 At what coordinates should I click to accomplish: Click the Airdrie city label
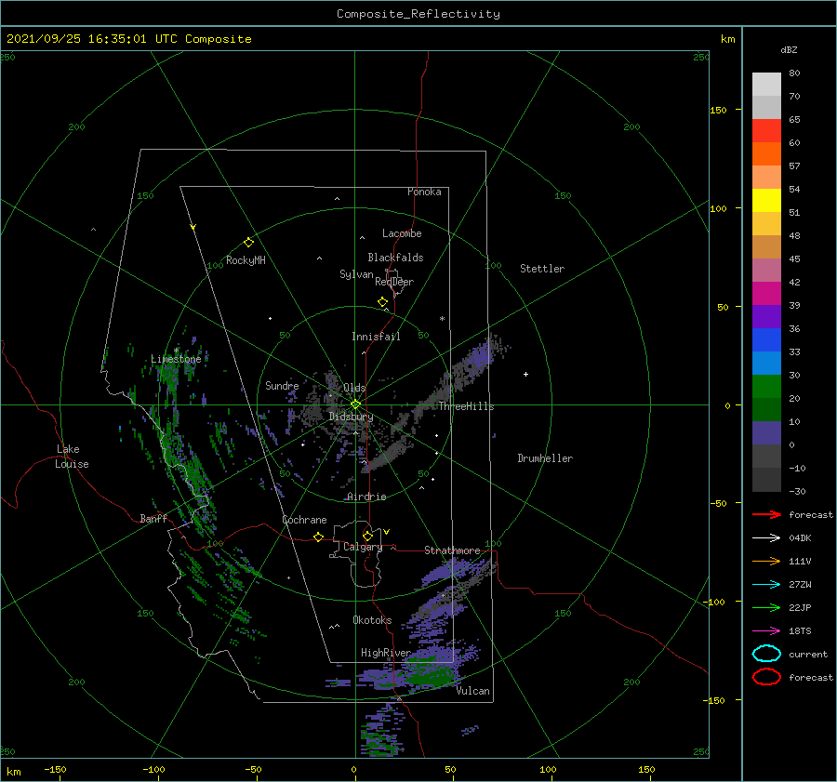pyautogui.click(x=366, y=497)
